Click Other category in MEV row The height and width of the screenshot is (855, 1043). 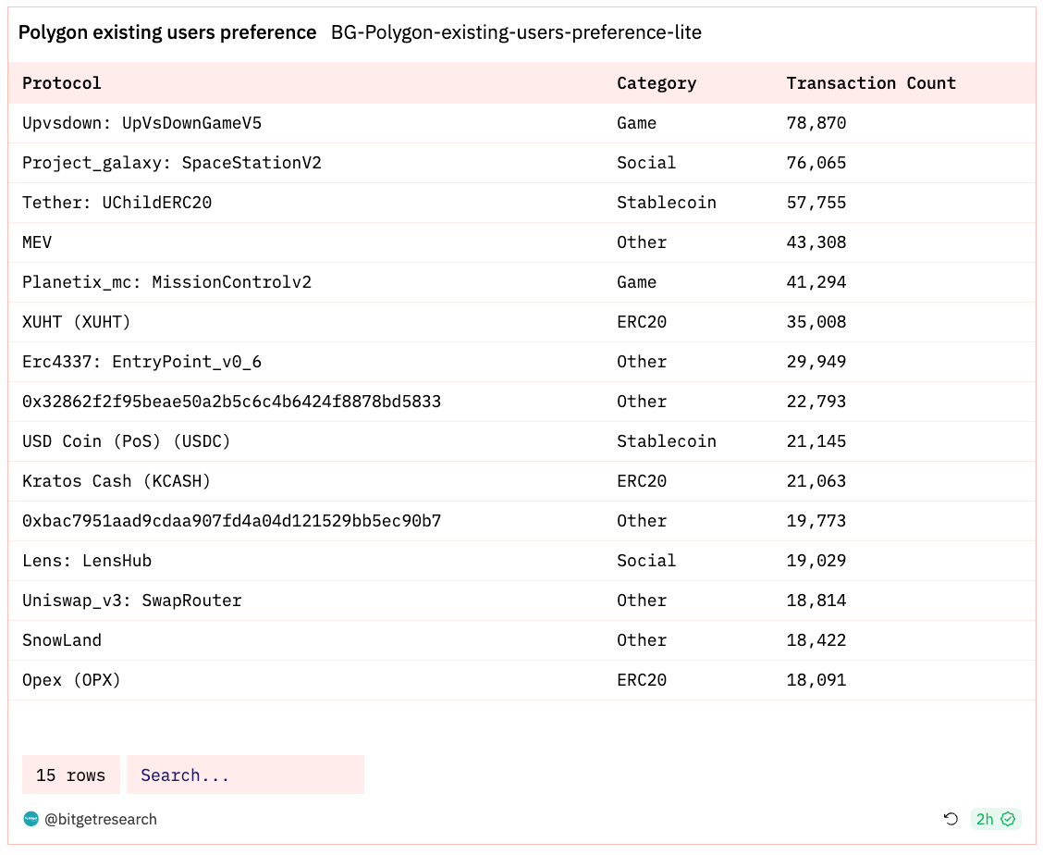point(642,242)
